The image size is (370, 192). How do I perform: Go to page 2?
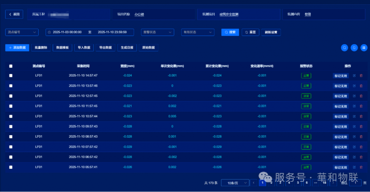point(271,183)
